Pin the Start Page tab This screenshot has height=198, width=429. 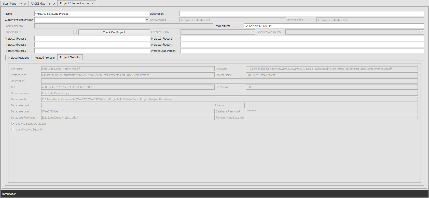[21, 4]
